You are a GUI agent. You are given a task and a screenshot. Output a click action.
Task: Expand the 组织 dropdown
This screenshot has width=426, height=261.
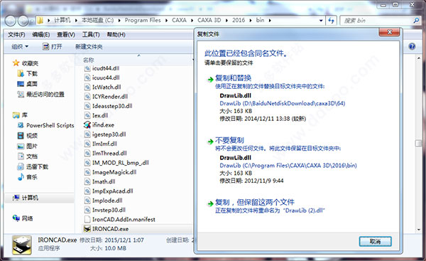click(x=20, y=46)
